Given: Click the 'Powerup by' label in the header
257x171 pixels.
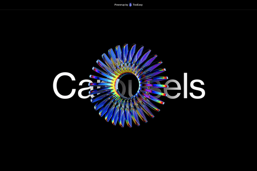Looking at the screenshot, I should (121, 5).
